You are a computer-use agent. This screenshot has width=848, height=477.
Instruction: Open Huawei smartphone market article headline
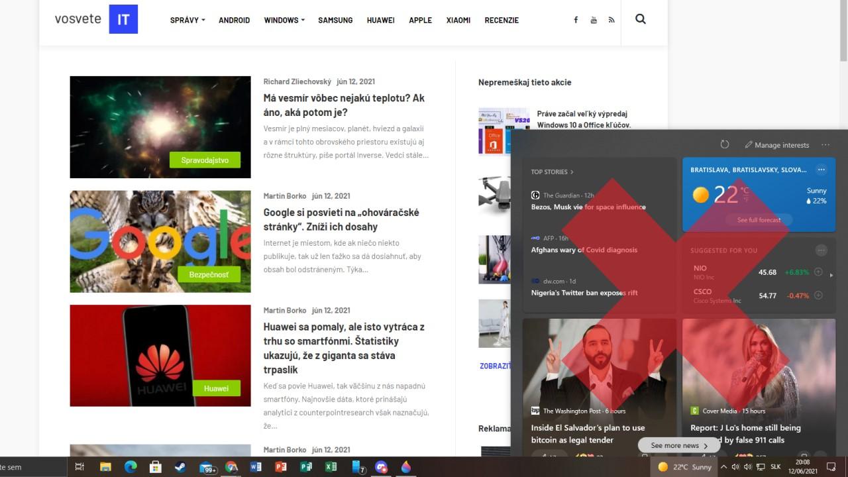click(x=344, y=348)
